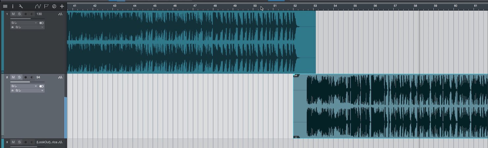The height and width of the screenshot is (148, 488).
Task: Click bar 61 on the timeline ruler
Action: click(475, 6)
